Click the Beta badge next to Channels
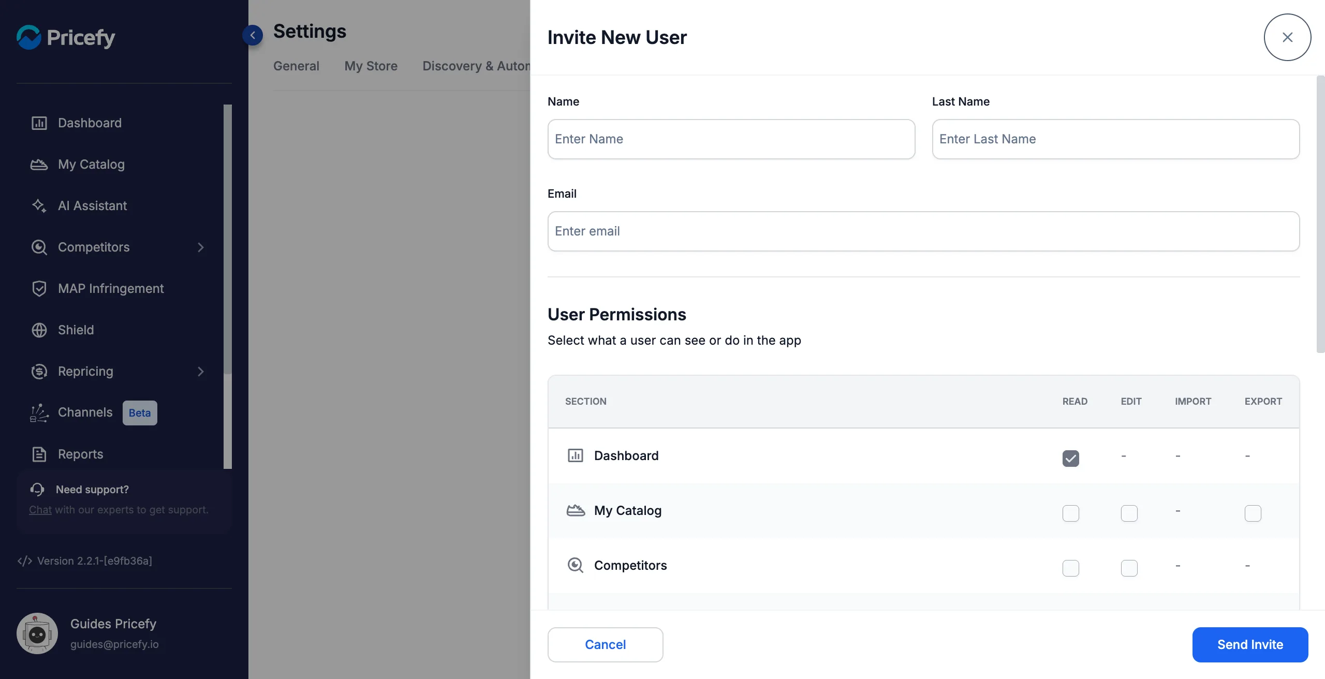This screenshot has width=1325, height=679. 140,413
